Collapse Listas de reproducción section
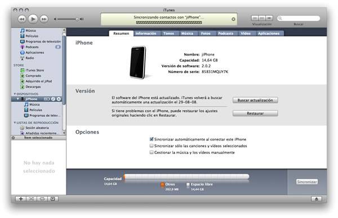This screenshot has height=218, width=338. click(15, 122)
